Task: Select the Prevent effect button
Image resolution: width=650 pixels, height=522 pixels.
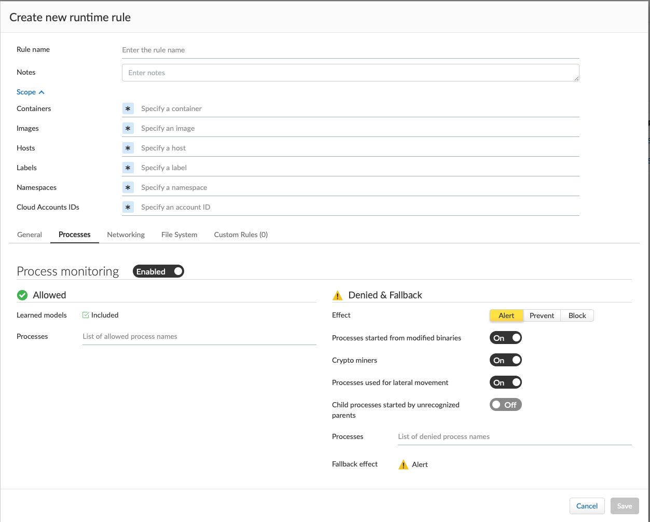Action: point(542,315)
